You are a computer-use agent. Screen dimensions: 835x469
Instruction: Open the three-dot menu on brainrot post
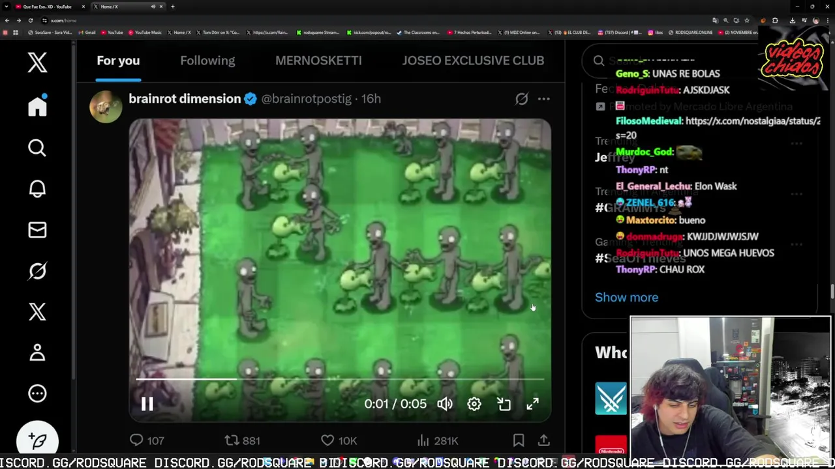(x=543, y=99)
